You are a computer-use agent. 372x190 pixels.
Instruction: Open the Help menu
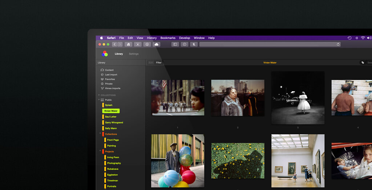pyautogui.click(x=211, y=38)
